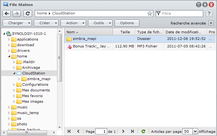The height and width of the screenshot is (136, 217).
Task: Select the music folder in tree
Action: pos(22,107)
